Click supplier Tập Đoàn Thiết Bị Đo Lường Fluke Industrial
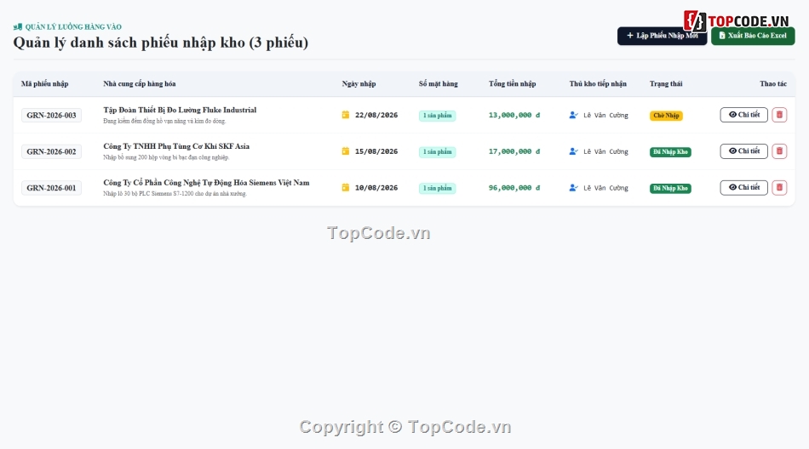This screenshot has height=449, width=809. 180,110
